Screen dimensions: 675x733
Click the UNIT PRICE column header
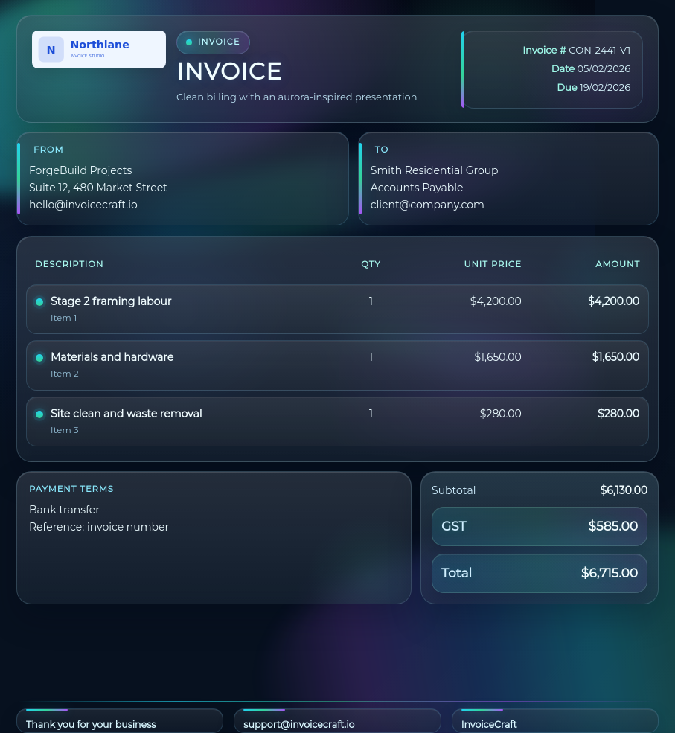point(493,264)
